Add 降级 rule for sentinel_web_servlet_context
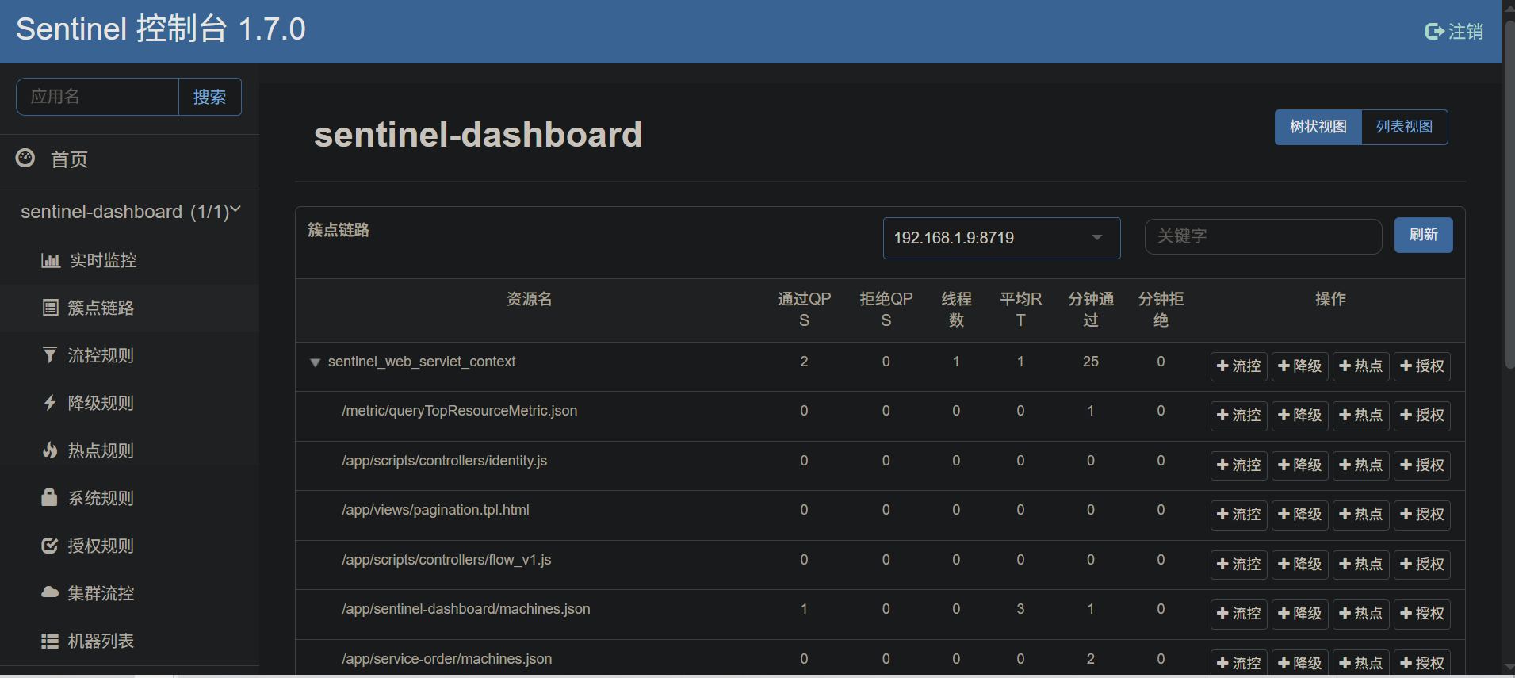Viewport: 1515px width, 678px height. [x=1299, y=366]
